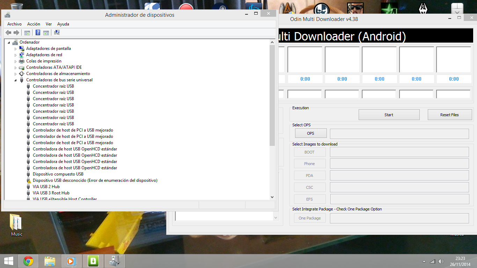477x268 pixels.
Task: Click the Phone button in Odin
Action: click(310, 164)
